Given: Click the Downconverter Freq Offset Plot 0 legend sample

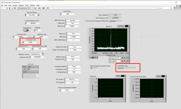Looking at the screenshot, I should (x=163, y=76).
